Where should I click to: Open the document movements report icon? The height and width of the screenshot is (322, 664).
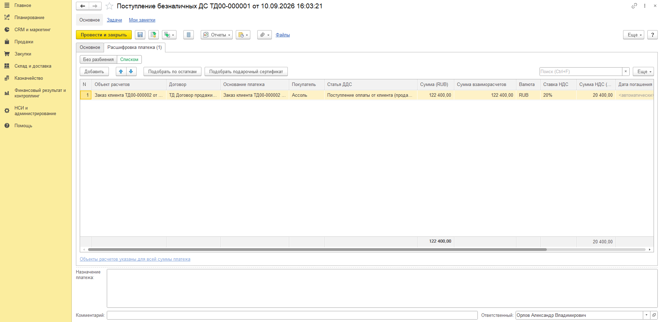point(189,35)
